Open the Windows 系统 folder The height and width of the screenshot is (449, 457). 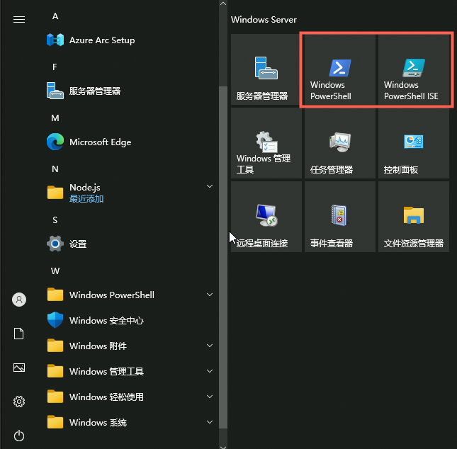130,422
